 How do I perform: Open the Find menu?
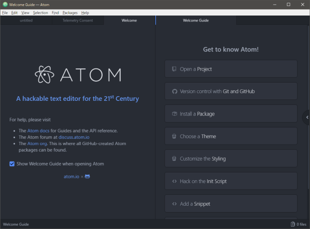55,13
